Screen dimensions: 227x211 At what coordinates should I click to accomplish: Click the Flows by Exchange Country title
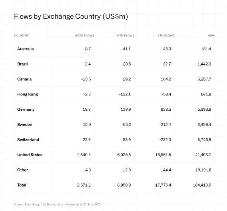pos(71,16)
